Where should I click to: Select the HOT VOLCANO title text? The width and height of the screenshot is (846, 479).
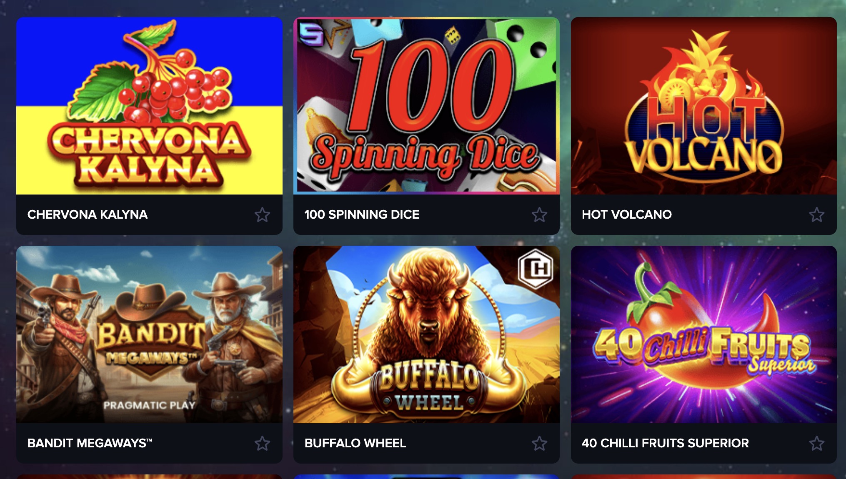click(x=627, y=215)
